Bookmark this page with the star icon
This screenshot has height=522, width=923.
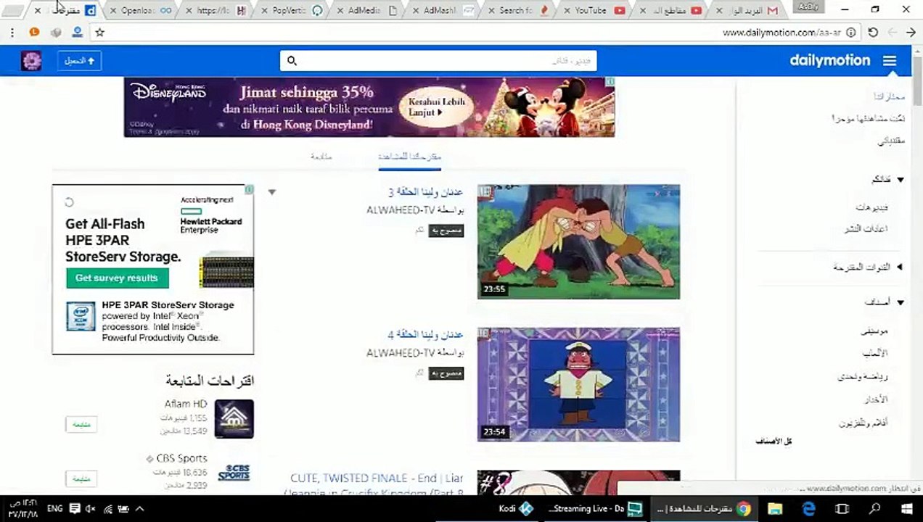point(100,33)
